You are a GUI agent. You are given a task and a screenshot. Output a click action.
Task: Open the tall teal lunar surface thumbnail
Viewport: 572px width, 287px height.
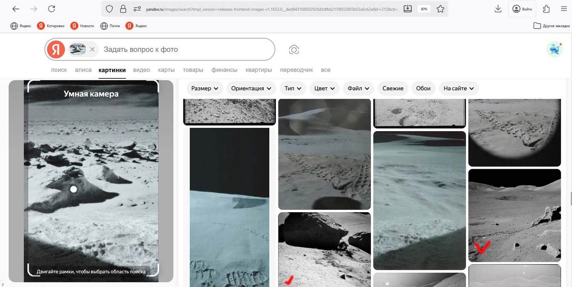coord(229,207)
